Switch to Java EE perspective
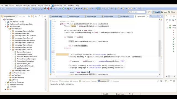The height and width of the screenshot is (99, 177). pos(156,12)
